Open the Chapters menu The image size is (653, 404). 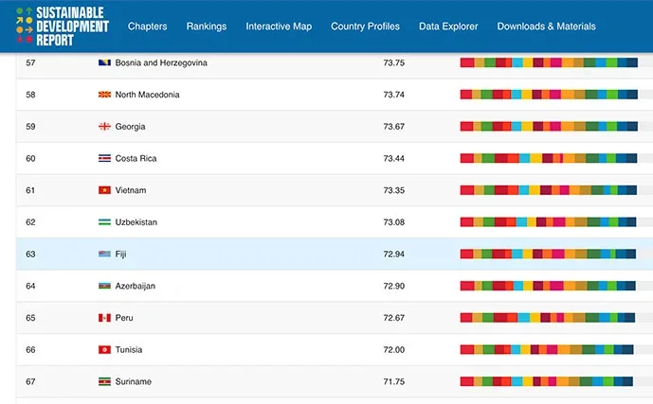click(x=148, y=26)
